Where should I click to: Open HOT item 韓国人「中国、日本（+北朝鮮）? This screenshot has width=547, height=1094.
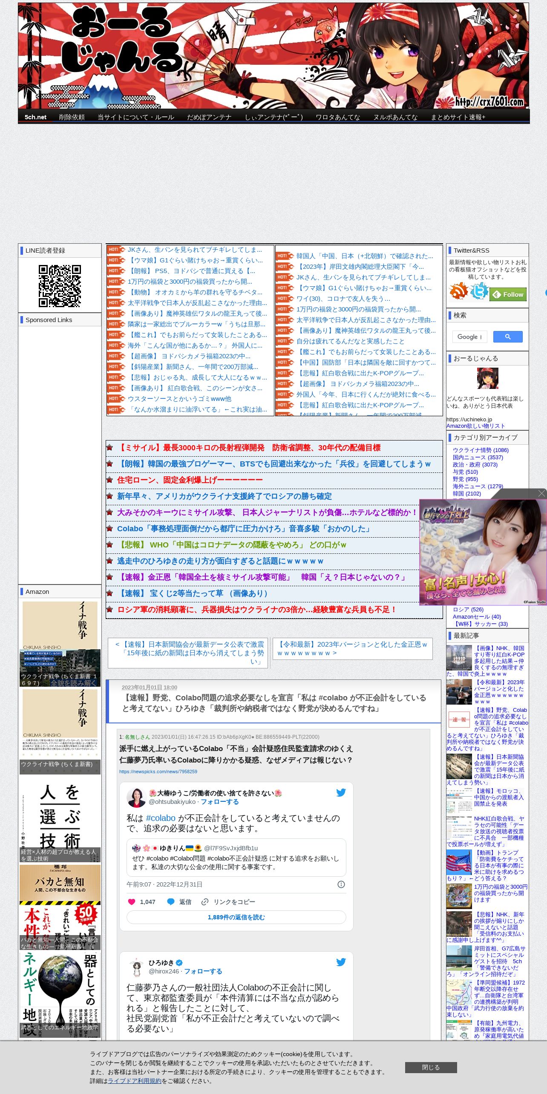point(365,256)
